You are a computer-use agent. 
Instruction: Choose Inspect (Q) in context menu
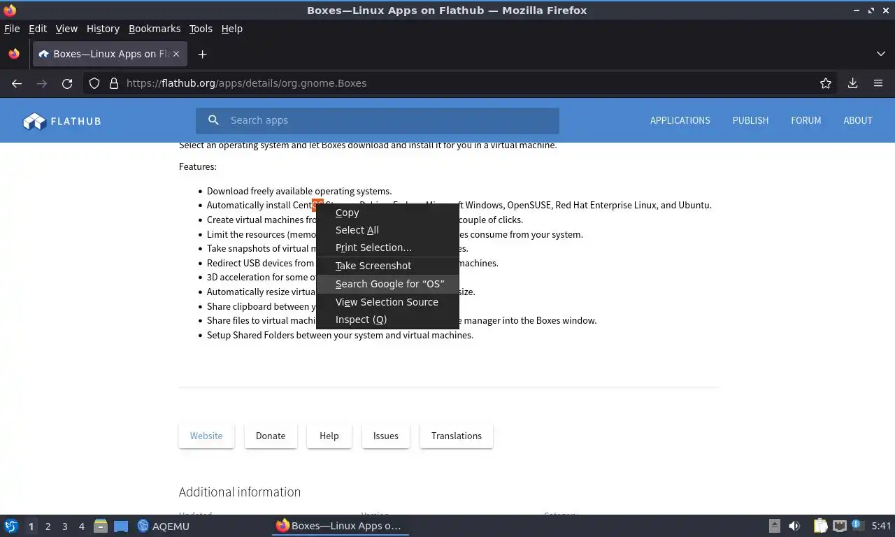[387, 320]
